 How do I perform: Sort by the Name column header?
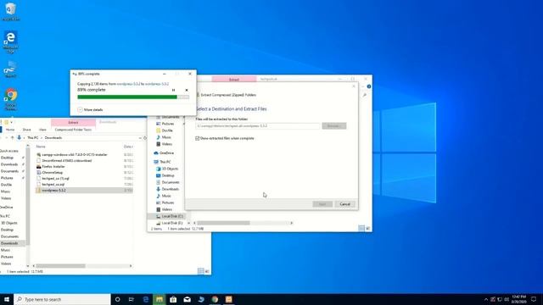pyautogui.click(x=41, y=147)
